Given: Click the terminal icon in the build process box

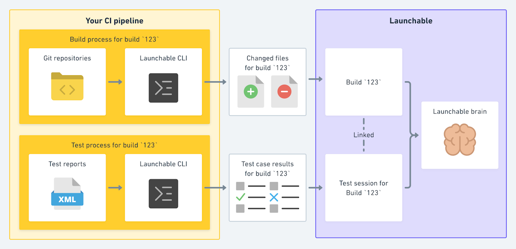Looking at the screenshot, I should point(163,88).
